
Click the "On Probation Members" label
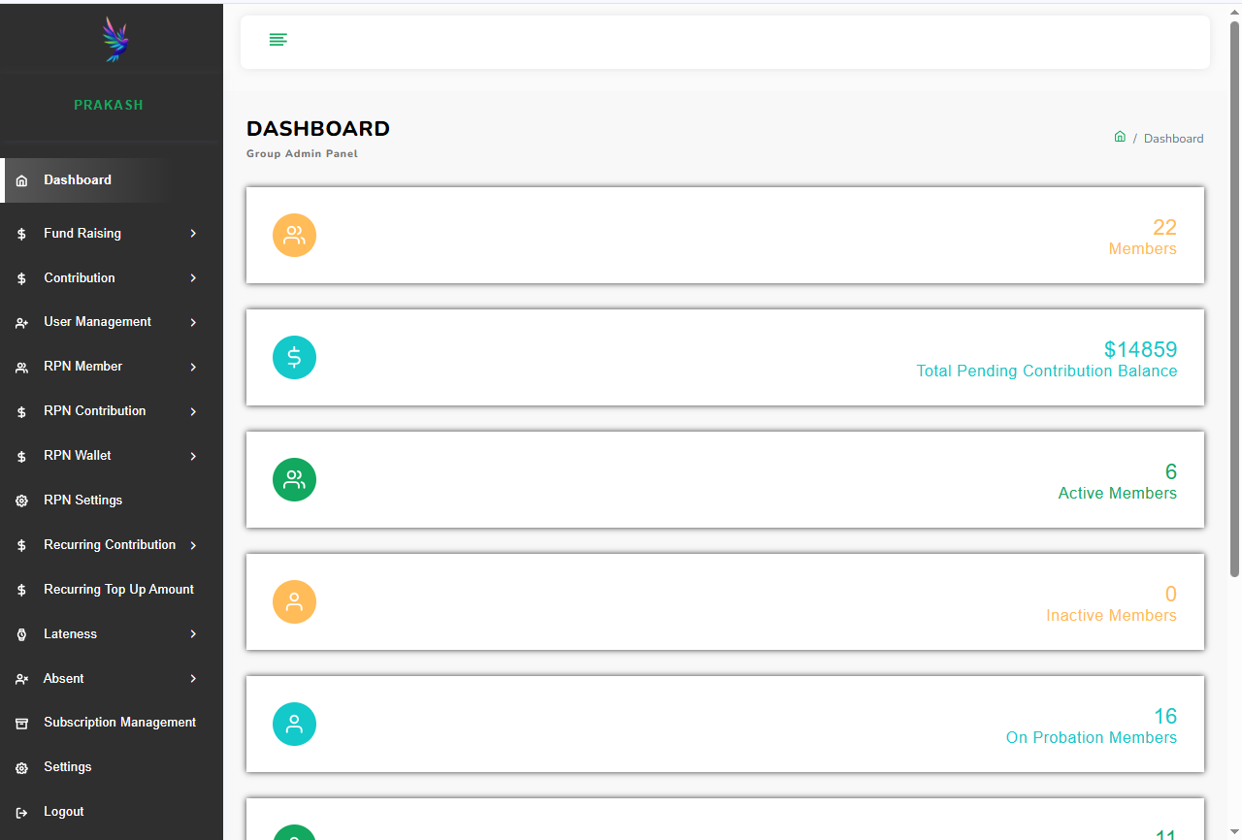(1092, 738)
